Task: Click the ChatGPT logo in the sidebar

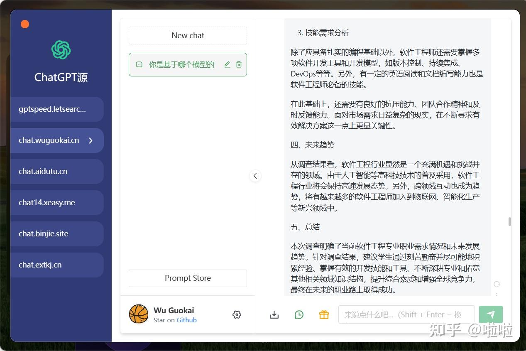Action: tap(61, 50)
